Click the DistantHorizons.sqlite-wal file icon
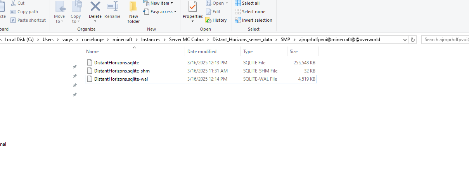The image size is (469, 181). (90, 79)
